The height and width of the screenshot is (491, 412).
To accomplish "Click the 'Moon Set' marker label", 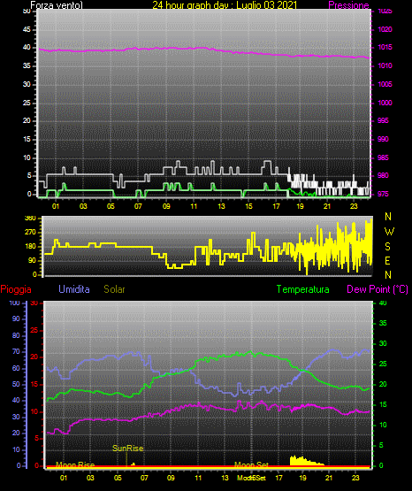I will [251, 464].
